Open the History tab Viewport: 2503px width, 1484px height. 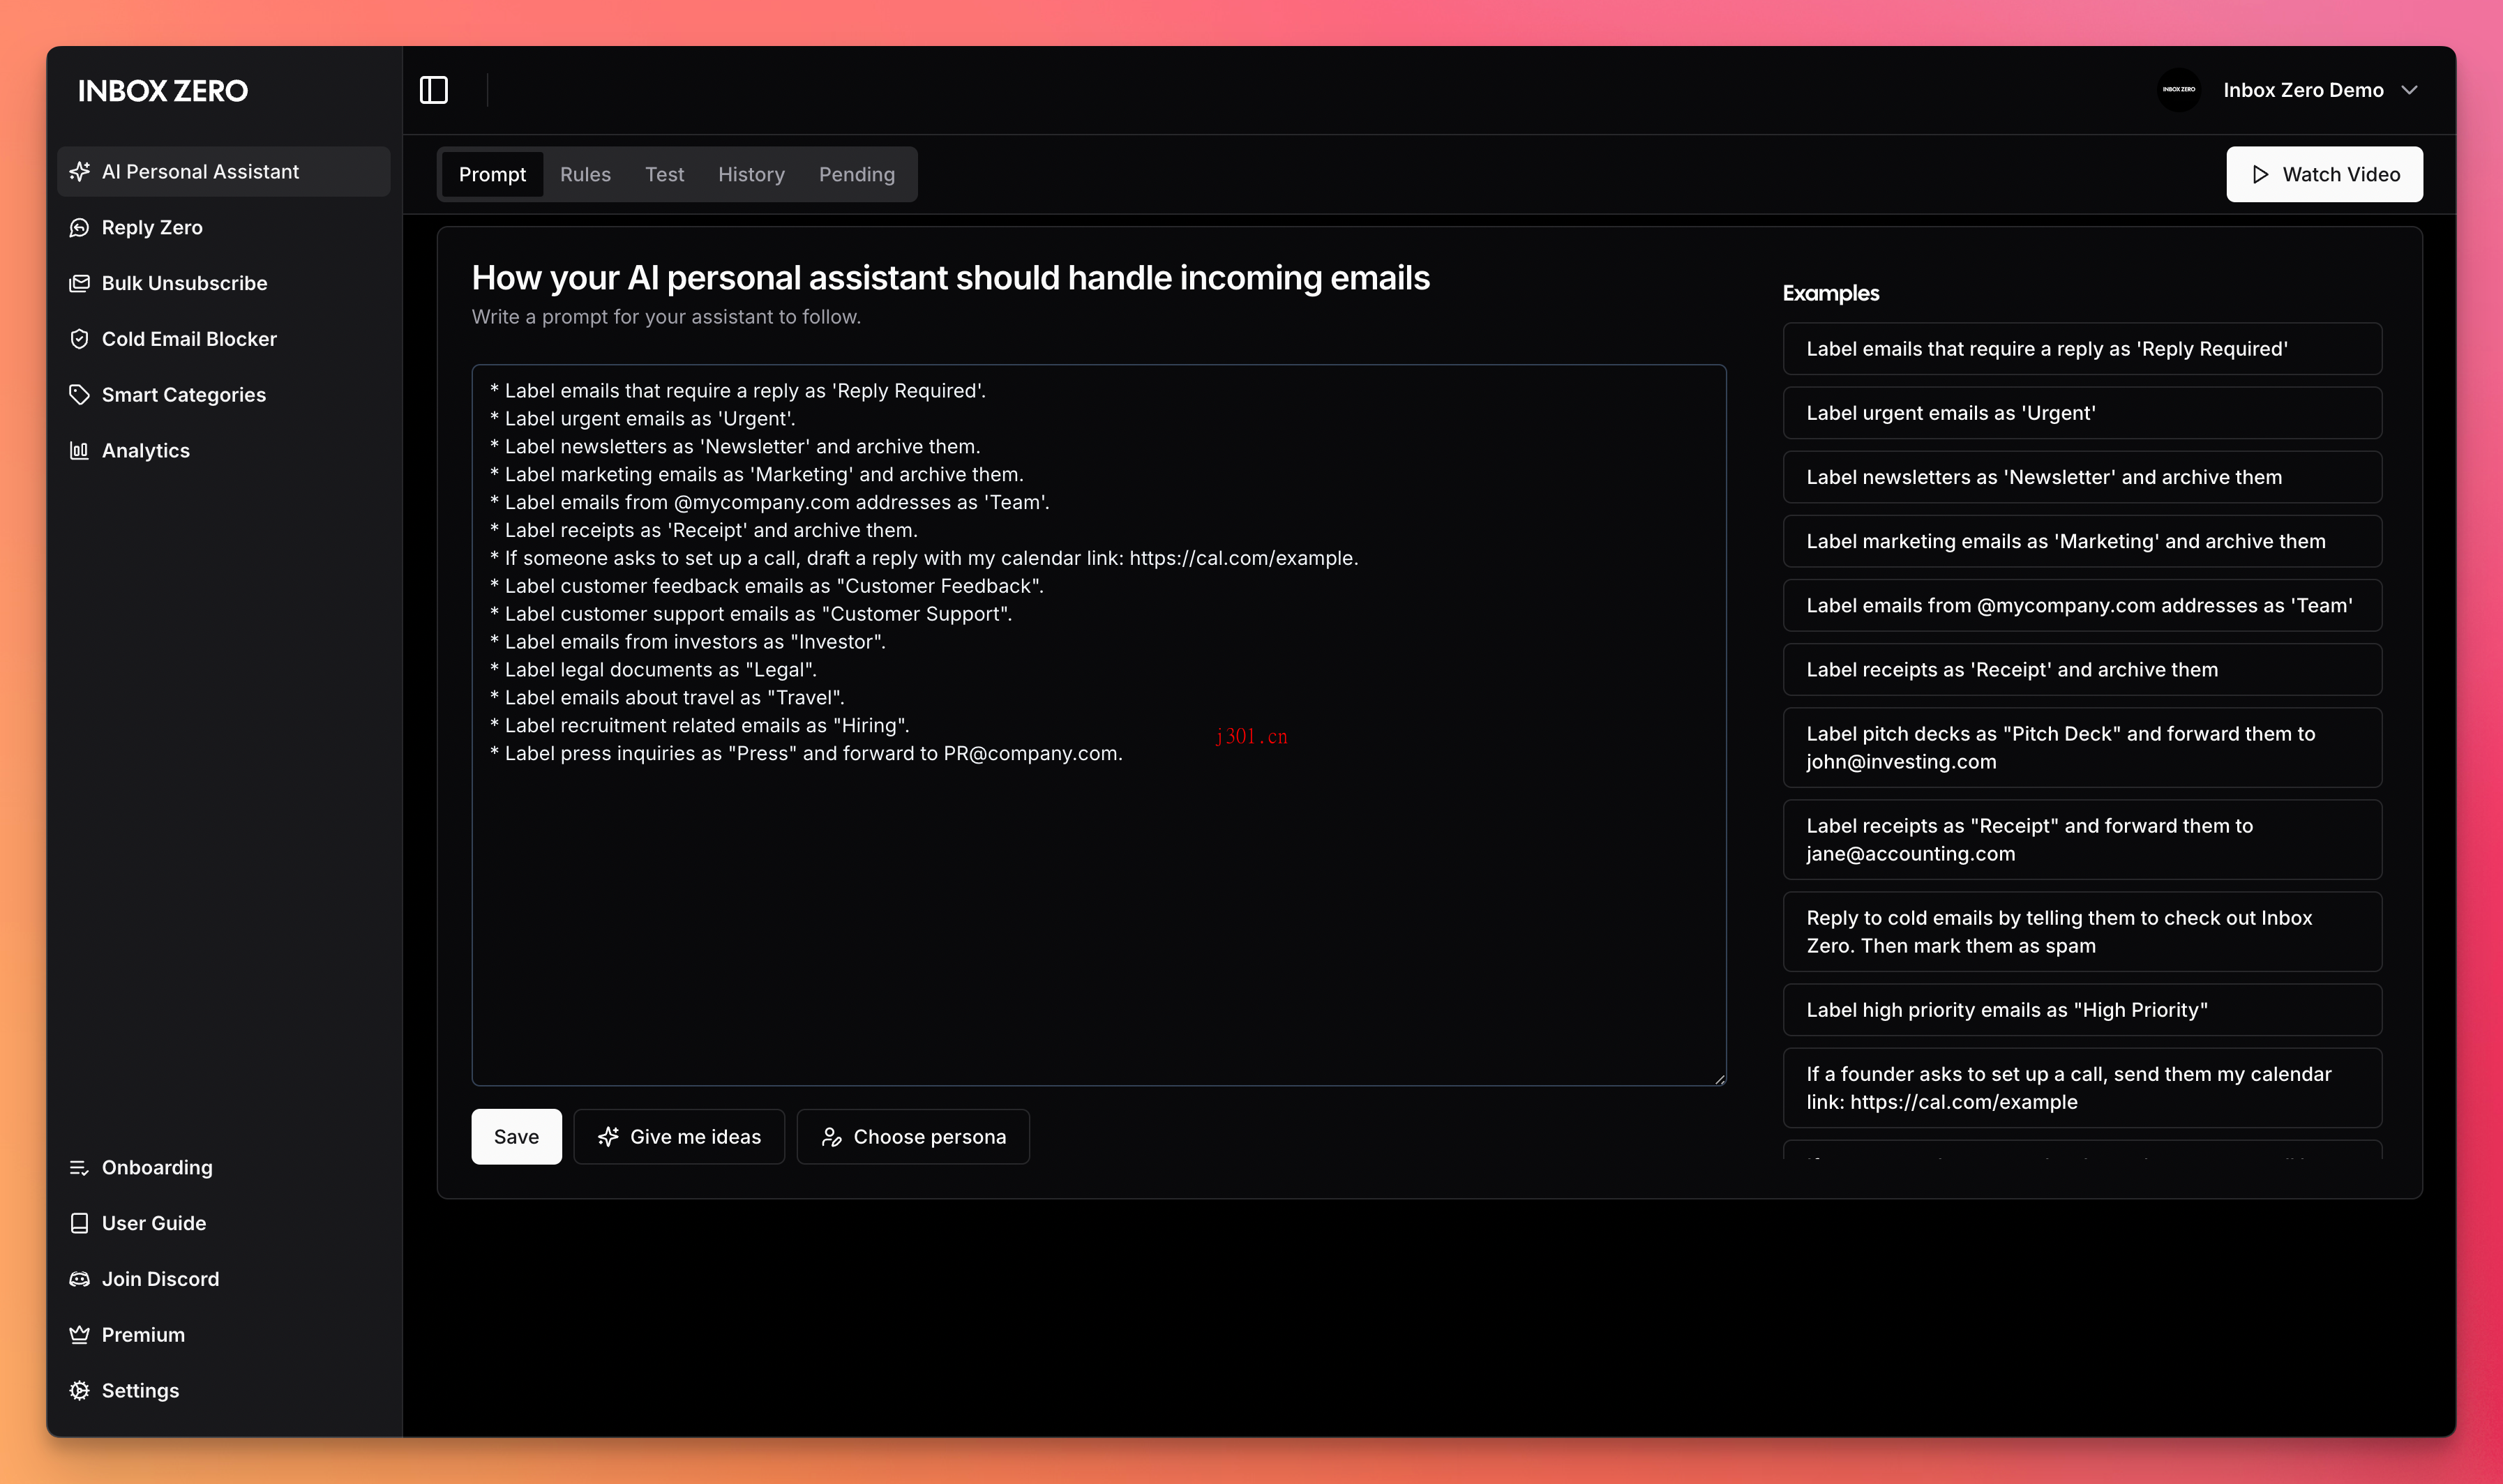pos(751,175)
